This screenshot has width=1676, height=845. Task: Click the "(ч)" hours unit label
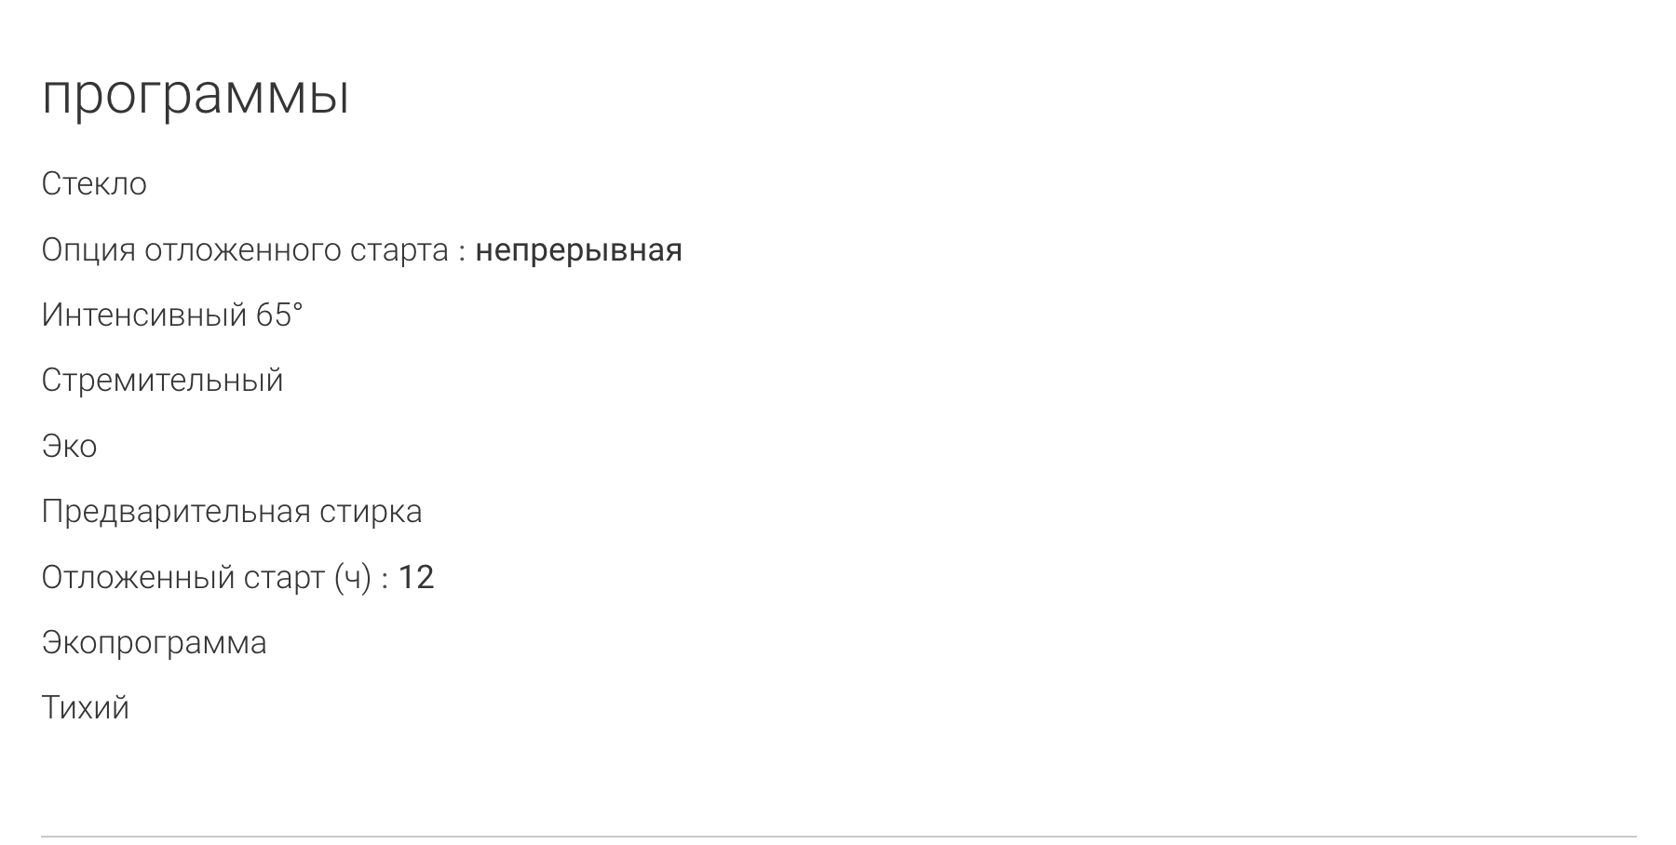[353, 578]
